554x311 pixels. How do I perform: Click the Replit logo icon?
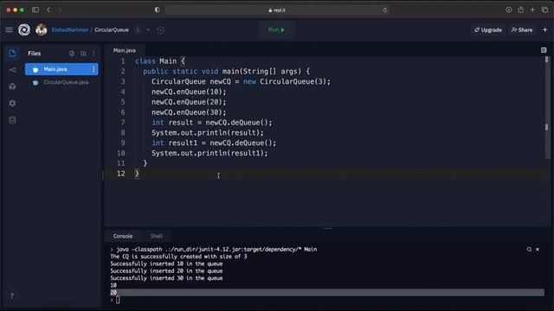coord(24,30)
